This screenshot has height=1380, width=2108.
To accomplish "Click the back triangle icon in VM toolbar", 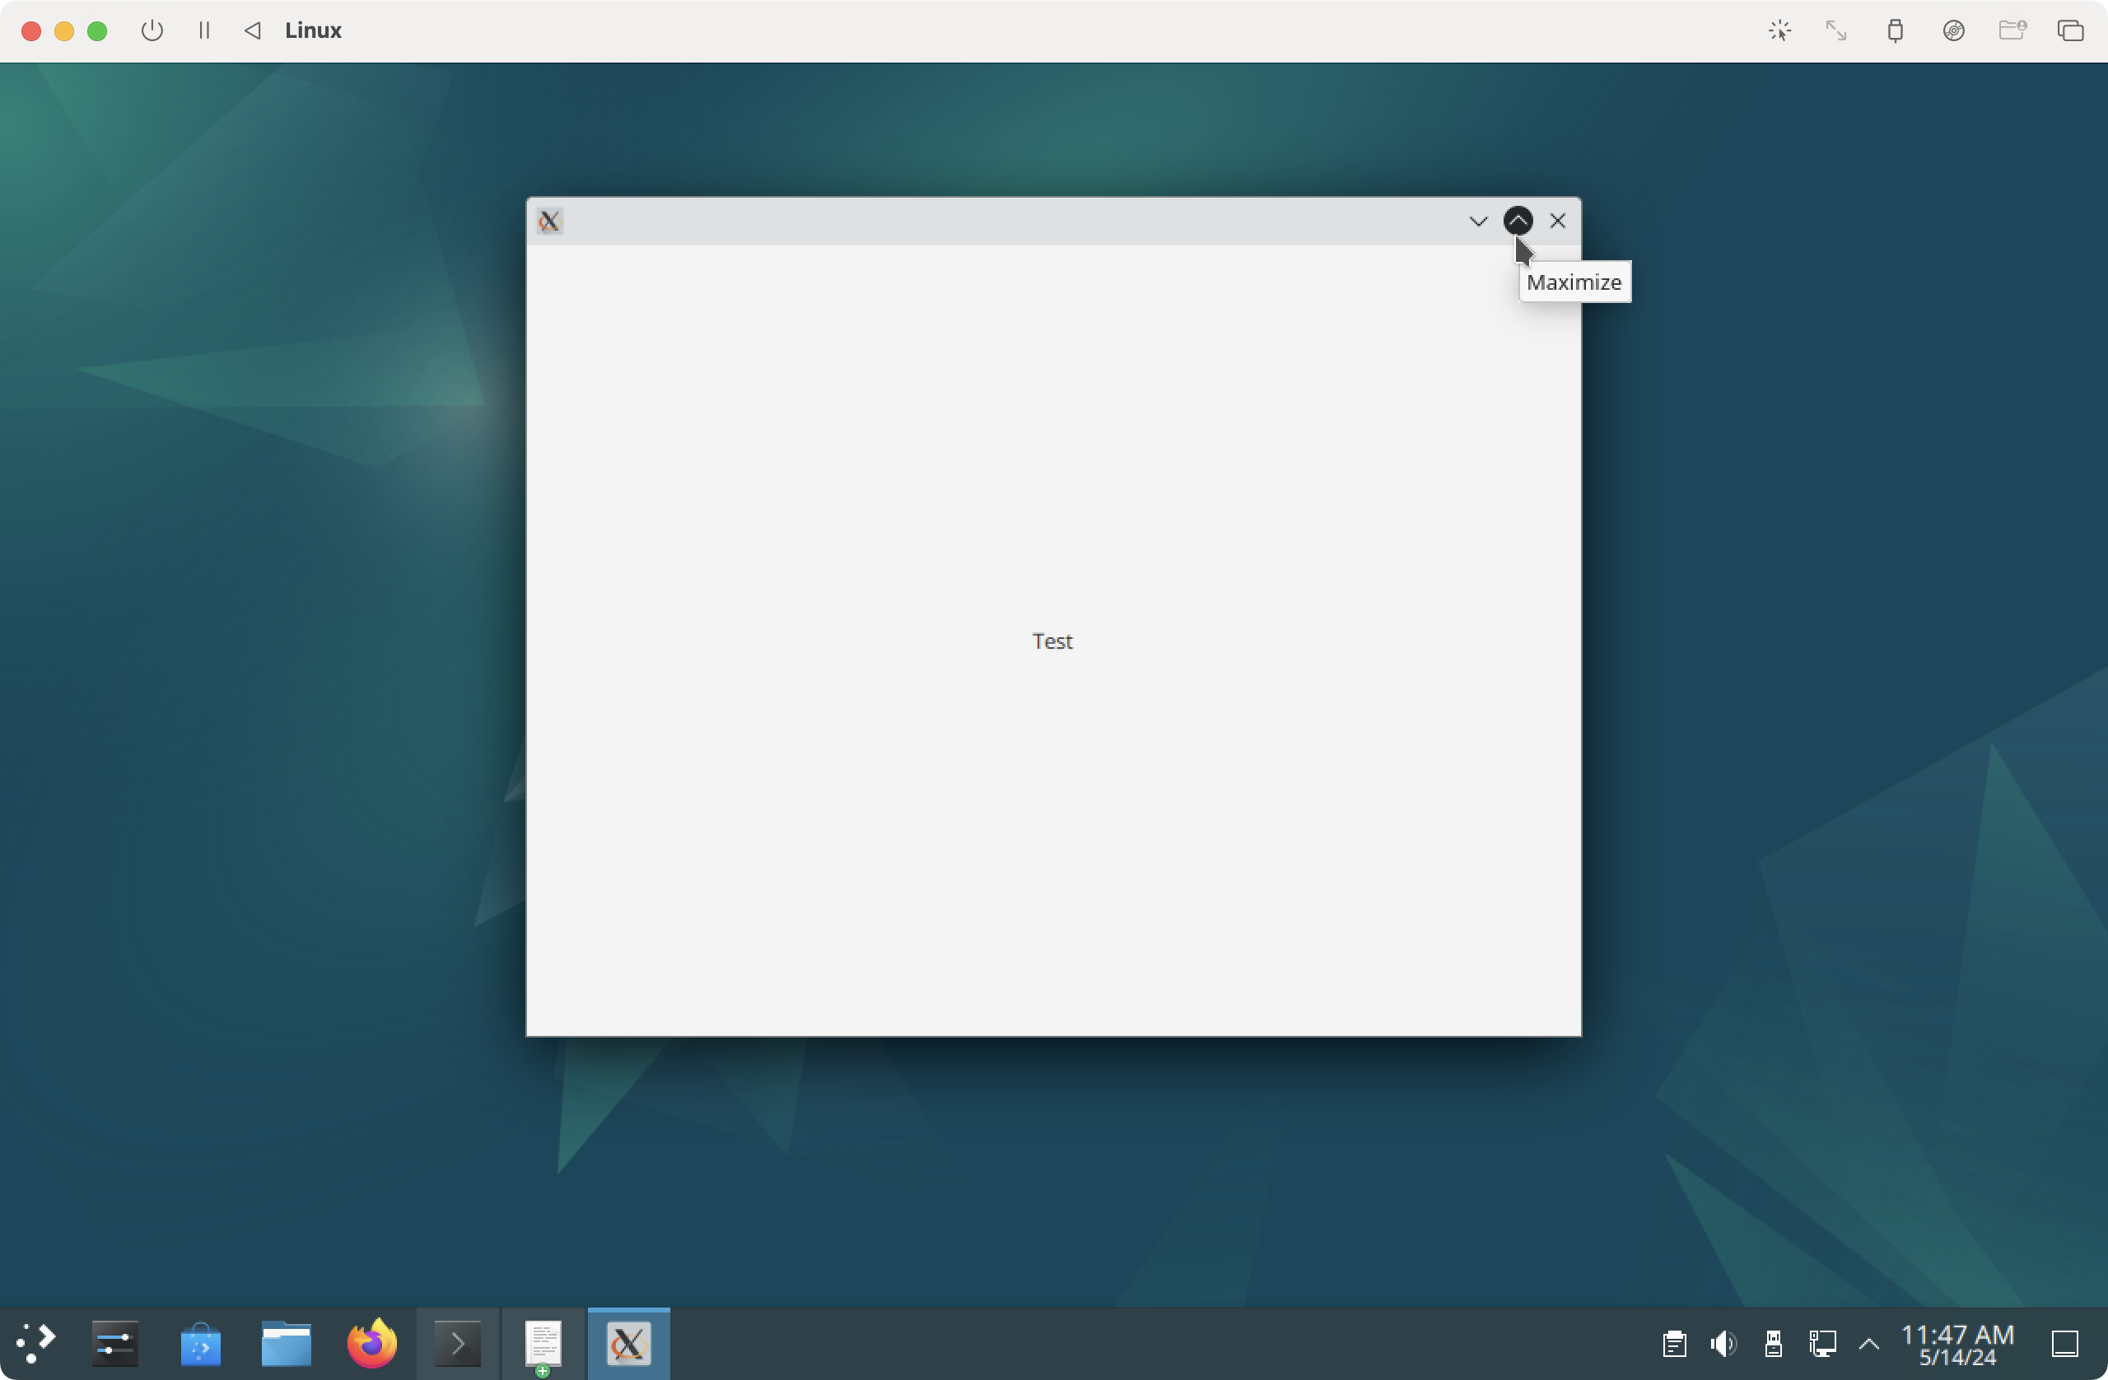I will pyautogui.click(x=253, y=31).
